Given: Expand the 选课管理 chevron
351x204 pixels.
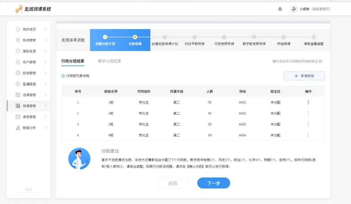Looking at the screenshot, I should point(45,95).
